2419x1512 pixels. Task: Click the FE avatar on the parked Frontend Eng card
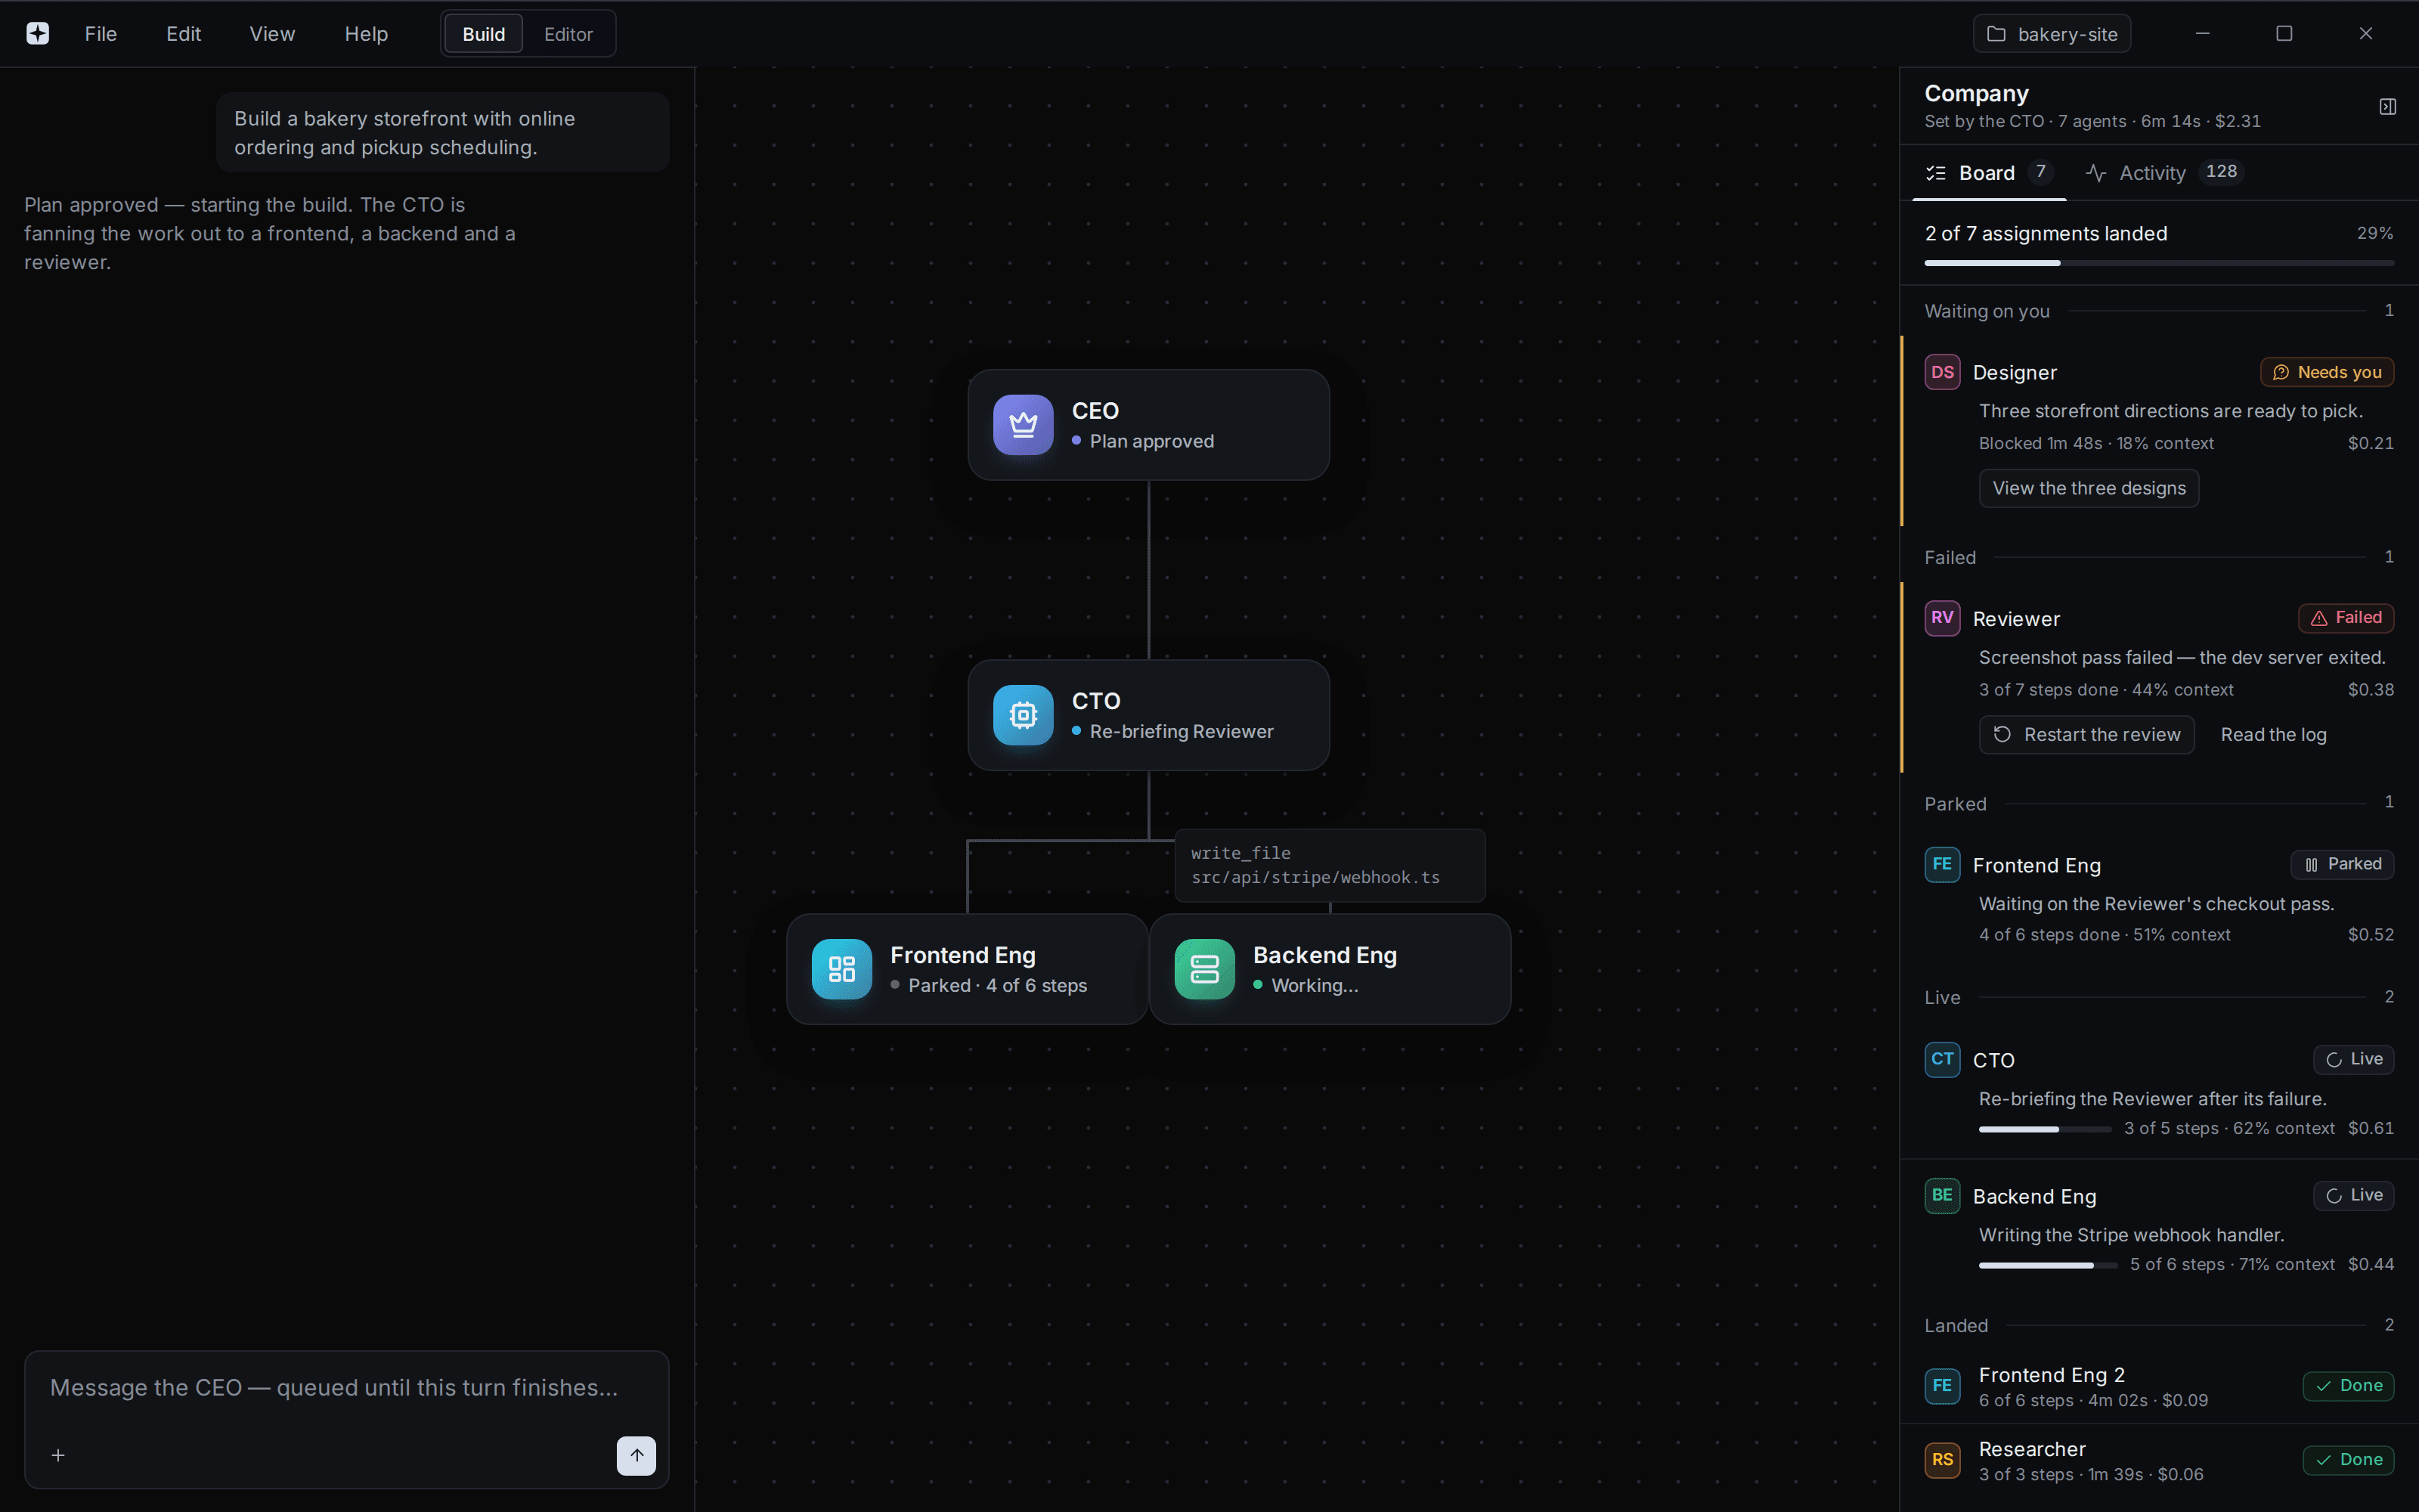pos(1942,864)
